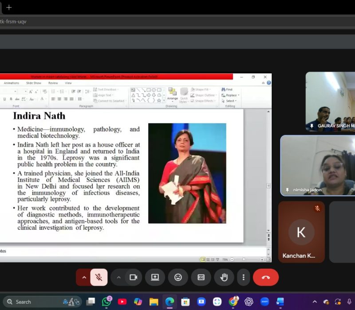Select Kanchan K participant tile
Viewport: 355px width, 310px height.
[301, 232]
